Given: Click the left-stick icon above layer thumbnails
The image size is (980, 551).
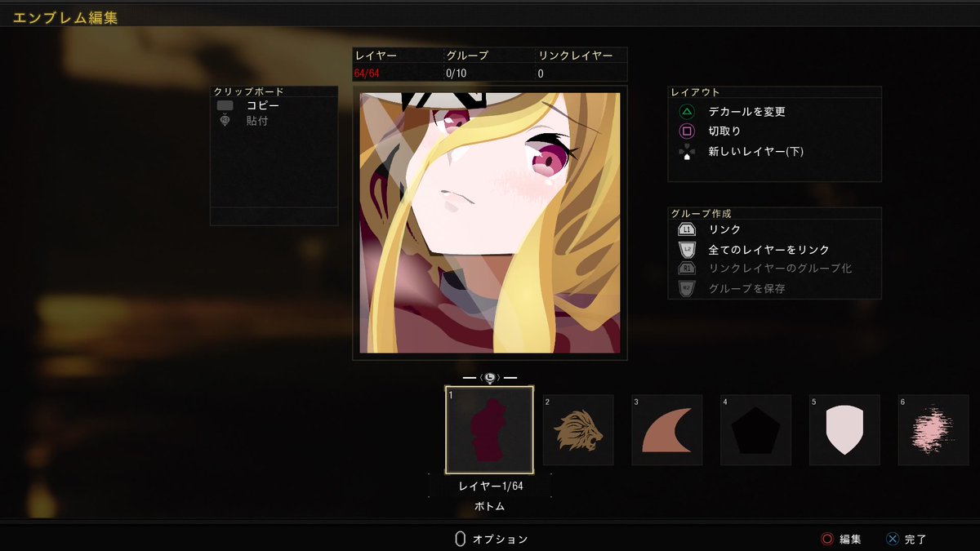Looking at the screenshot, I should [x=490, y=378].
